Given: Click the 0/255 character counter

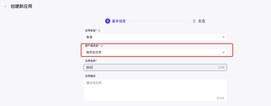Looking at the screenshot, I should [x=220, y=98].
